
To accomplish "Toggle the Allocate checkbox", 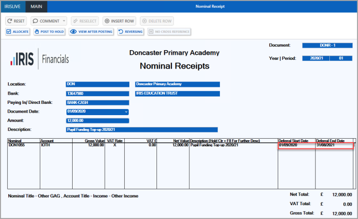I will click(x=9, y=32).
